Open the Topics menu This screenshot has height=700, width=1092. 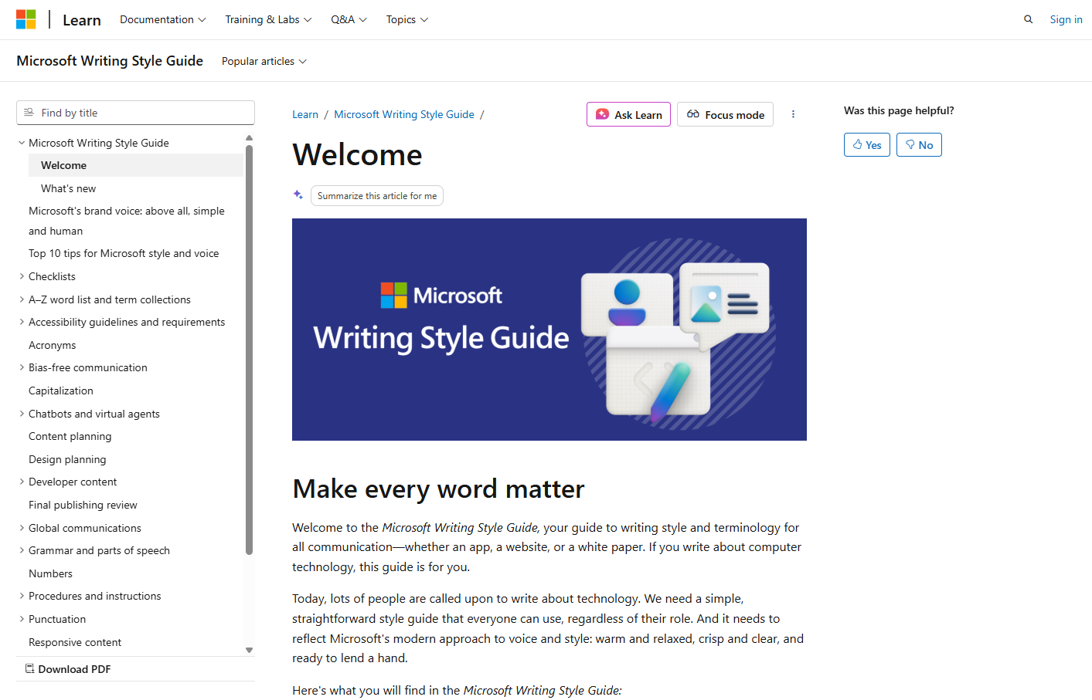(x=407, y=19)
